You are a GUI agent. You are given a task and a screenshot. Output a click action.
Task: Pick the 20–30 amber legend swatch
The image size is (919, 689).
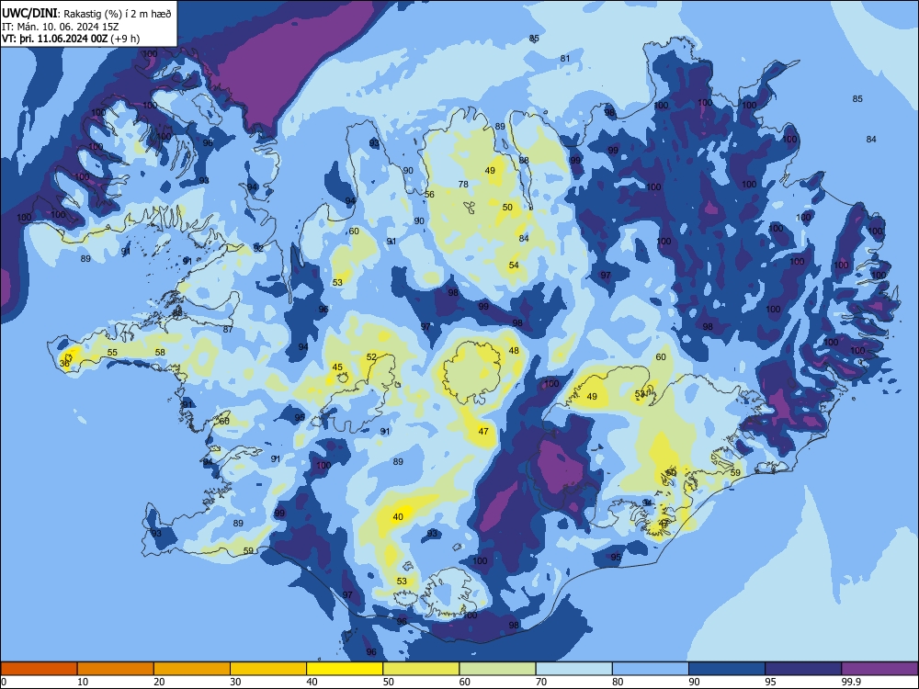pos(192,669)
